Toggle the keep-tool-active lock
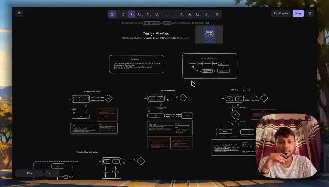Screen dimensions: 329x187 tap(112, 14)
